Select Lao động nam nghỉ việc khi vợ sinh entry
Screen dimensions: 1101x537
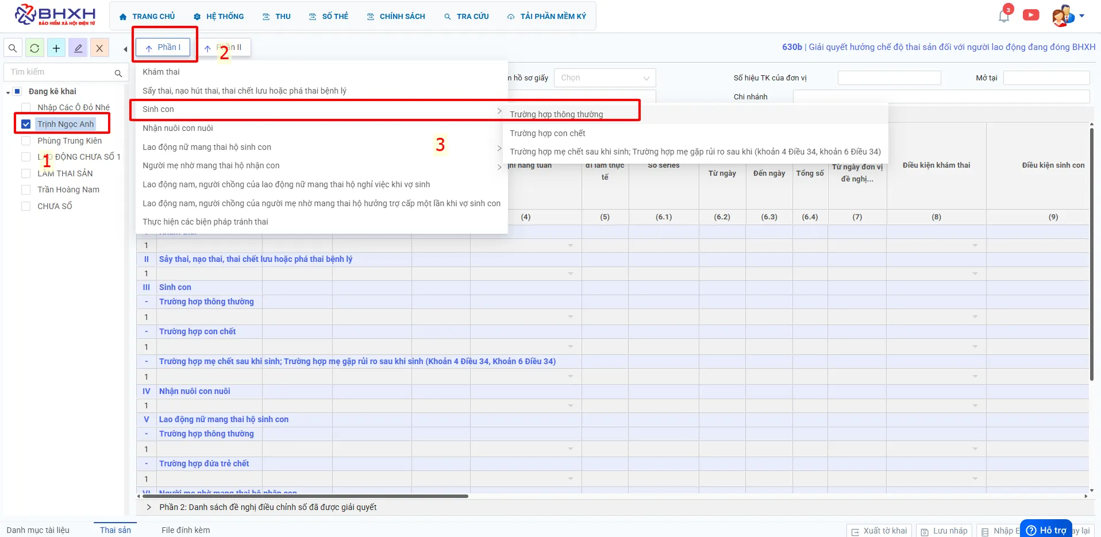pos(321,184)
